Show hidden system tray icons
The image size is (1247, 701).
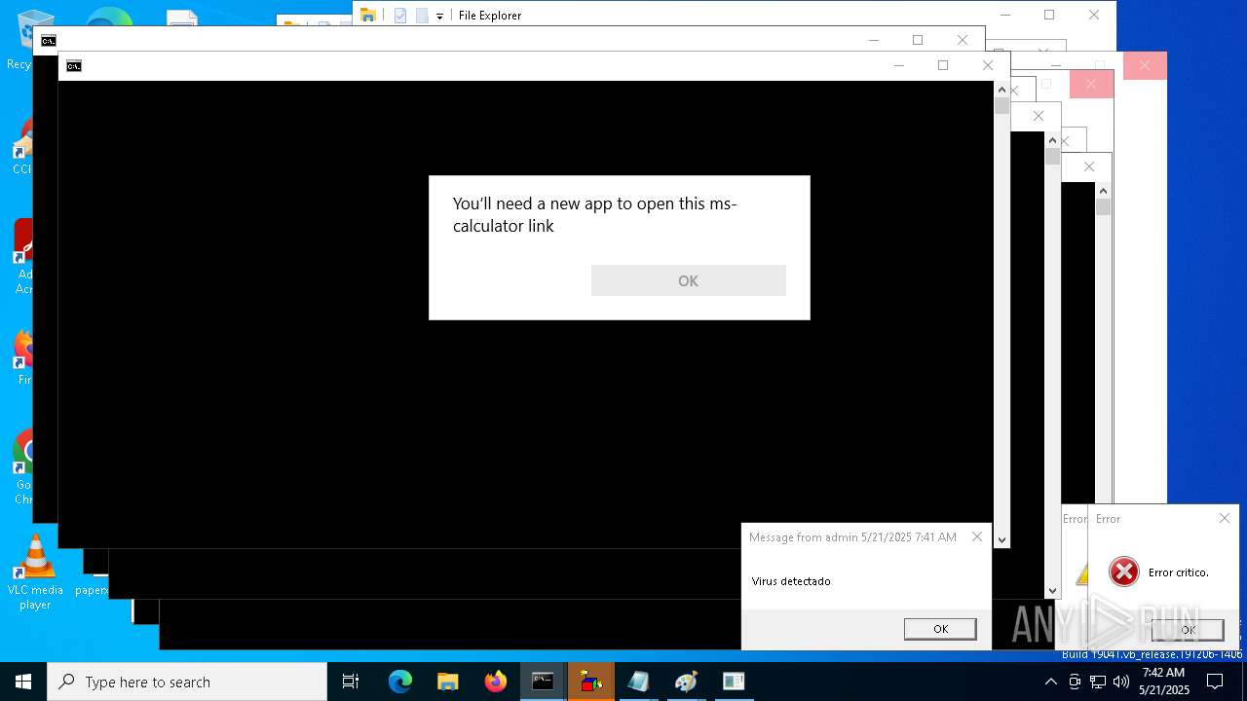click(1050, 682)
